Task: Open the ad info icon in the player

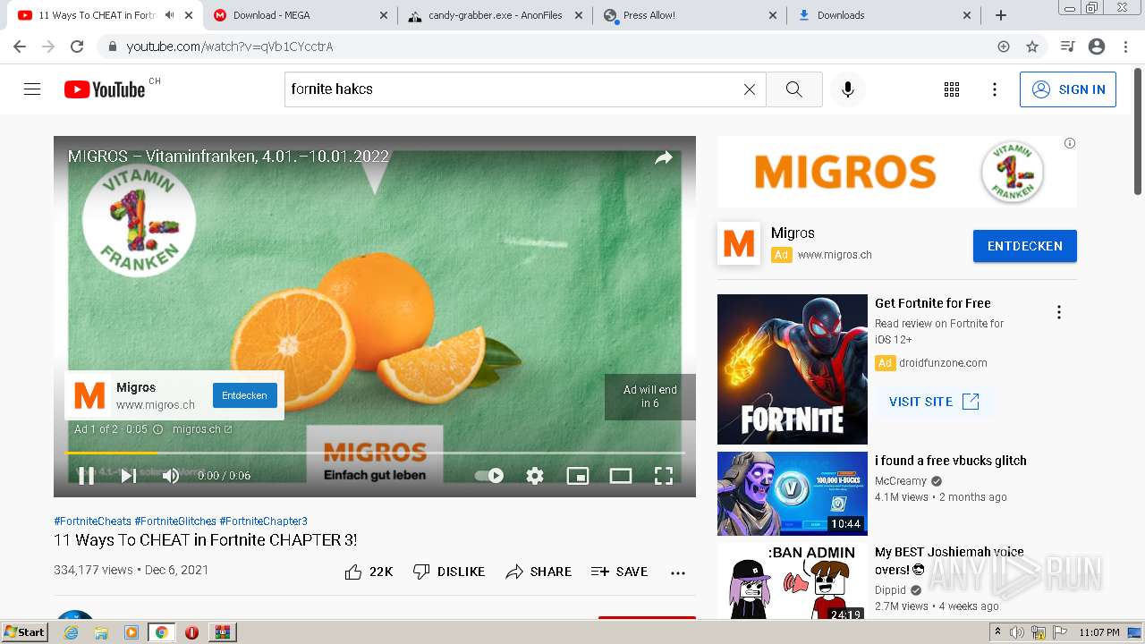Action: 157,429
